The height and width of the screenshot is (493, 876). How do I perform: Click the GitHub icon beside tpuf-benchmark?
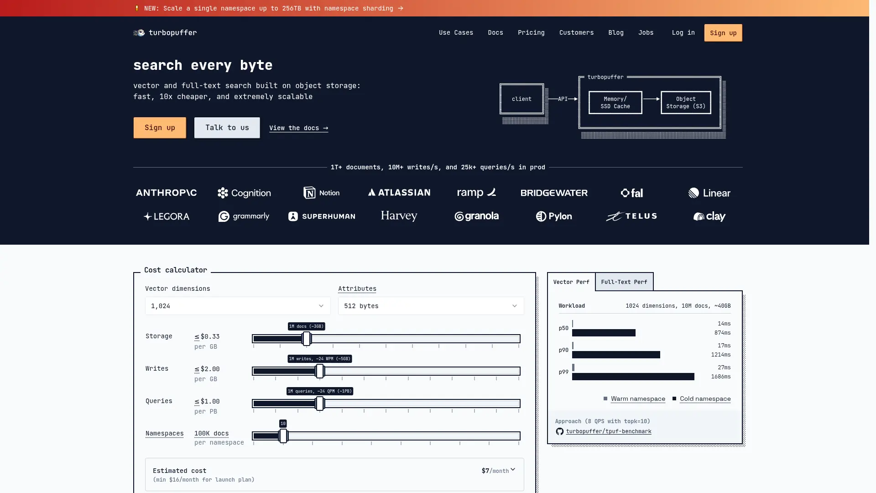(x=560, y=431)
